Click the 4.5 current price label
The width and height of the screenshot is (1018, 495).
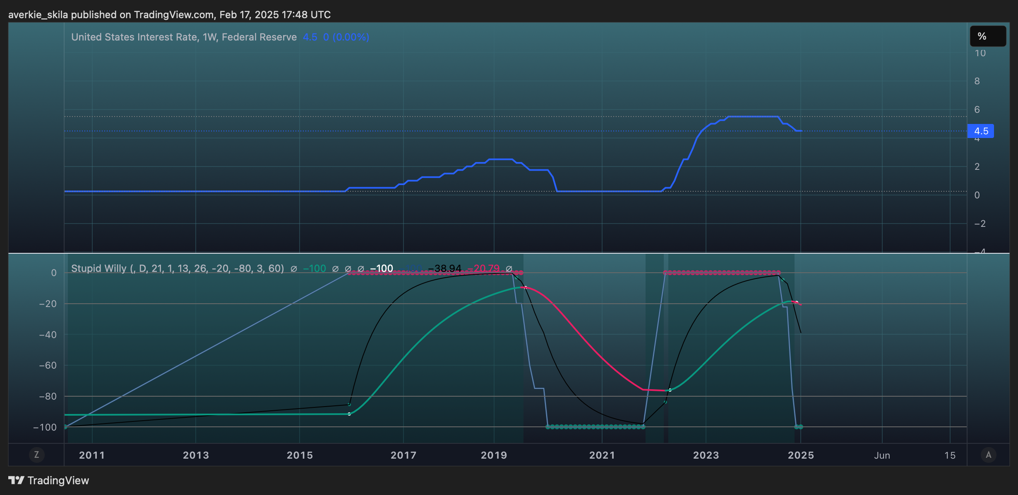981,131
